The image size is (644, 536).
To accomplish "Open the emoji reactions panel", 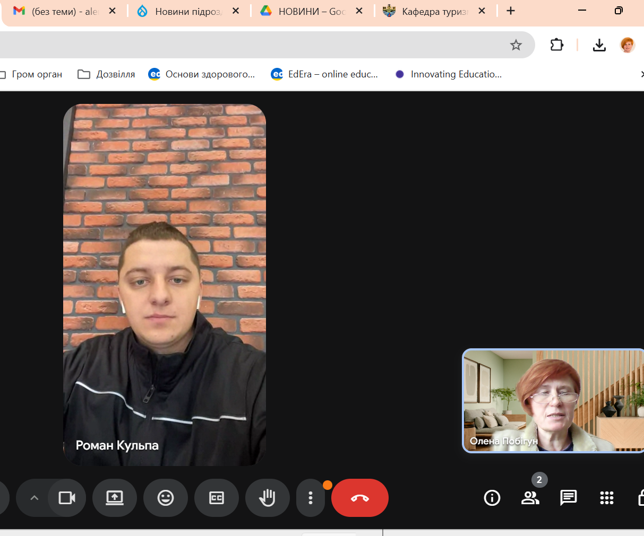I will click(x=166, y=498).
